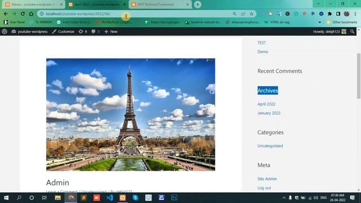Image resolution: width=361 pixels, height=203 pixels.
Task: Switch to the Menus youtube-wordpress tab
Action: tap(33, 5)
